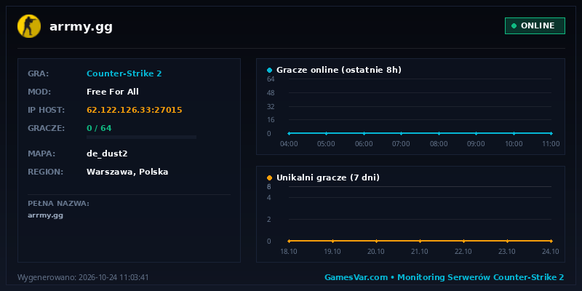
Task: Click the 04:00 data point on players chart
Action: pyautogui.click(x=289, y=133)
